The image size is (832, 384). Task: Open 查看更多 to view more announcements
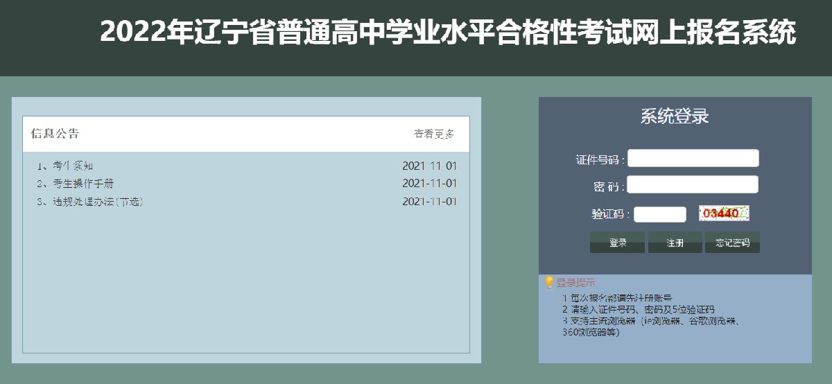click(x=434, y=134)
